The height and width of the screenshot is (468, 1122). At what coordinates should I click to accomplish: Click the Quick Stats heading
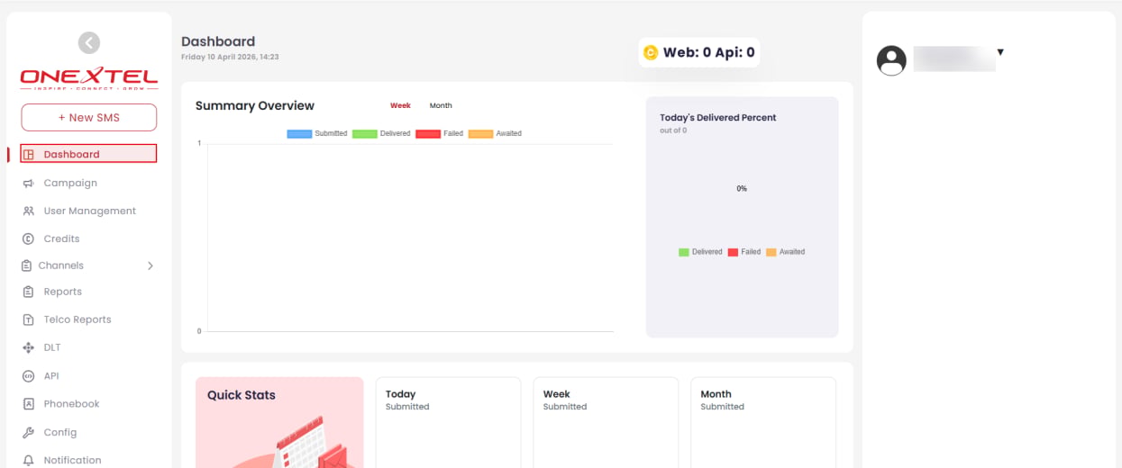242,395
